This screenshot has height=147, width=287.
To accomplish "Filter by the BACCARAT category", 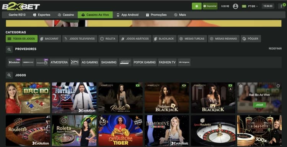I will click(50, 38).
